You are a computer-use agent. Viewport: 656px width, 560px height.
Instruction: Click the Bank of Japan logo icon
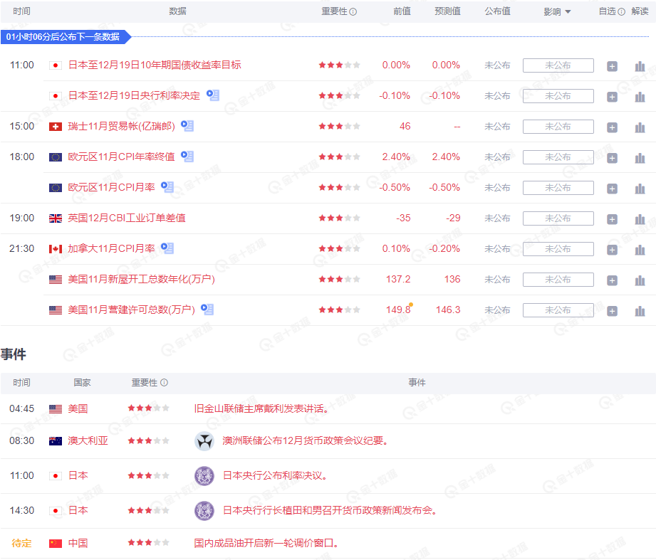[x=204, y=475]
